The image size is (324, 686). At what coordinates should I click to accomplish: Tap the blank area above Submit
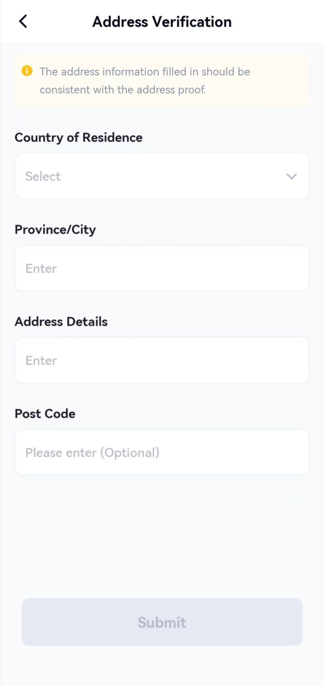point(162,535)
